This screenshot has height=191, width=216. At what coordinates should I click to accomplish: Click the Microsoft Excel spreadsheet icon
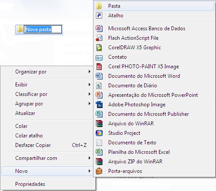(x=99, y=152)
